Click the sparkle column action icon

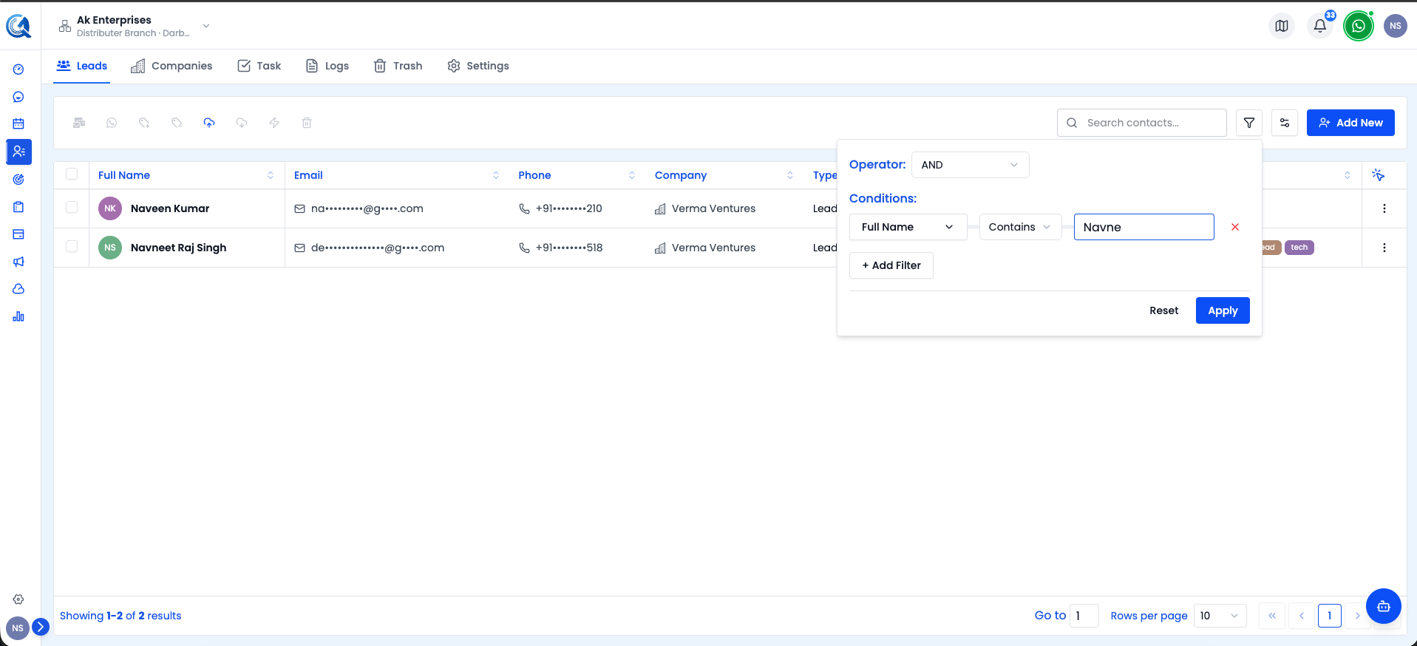click(x=1378, y=175)
